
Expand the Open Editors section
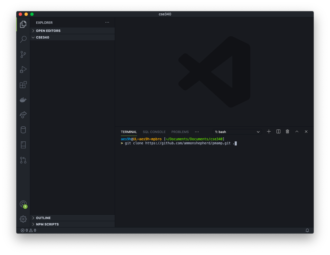point(72,31)
